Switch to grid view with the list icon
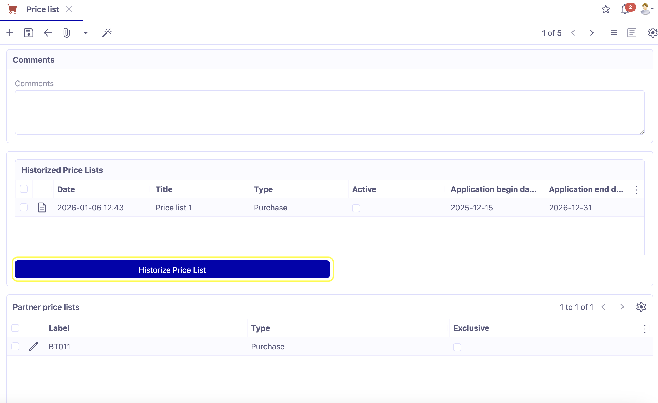 (x=613, y=33)
